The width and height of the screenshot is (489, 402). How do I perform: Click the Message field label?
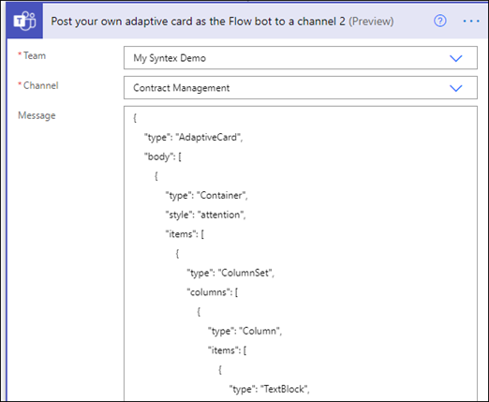pyautogui.click(x=37, y=115)
